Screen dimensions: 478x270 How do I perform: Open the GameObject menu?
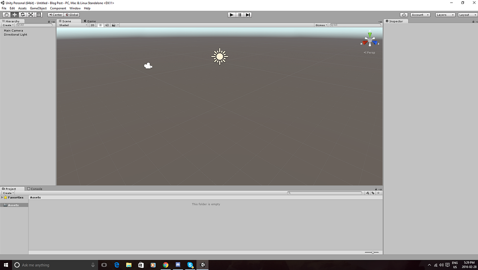pyautogui.click(x=38, y=8)
